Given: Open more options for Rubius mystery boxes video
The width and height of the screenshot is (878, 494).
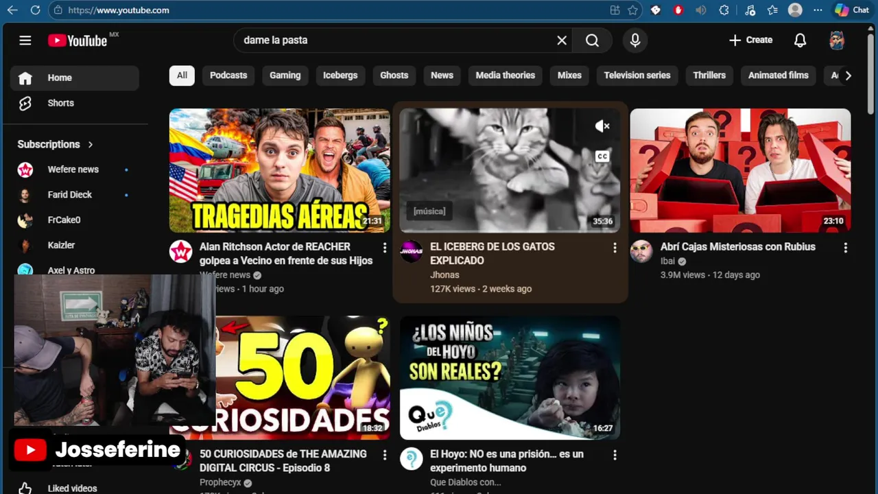Looking at the screenshot, I should click(x=845, y=248).
